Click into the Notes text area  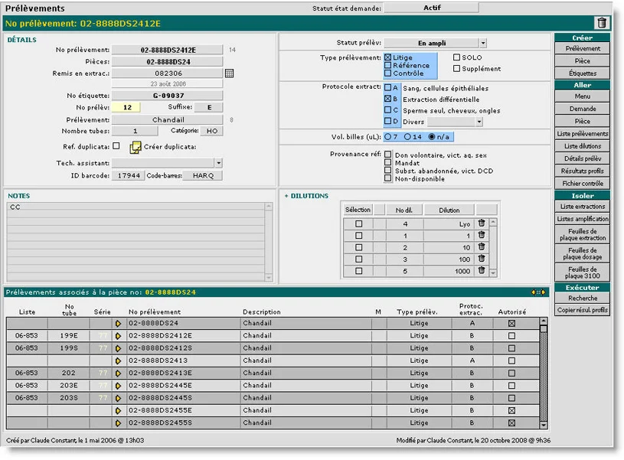[136, 242]
